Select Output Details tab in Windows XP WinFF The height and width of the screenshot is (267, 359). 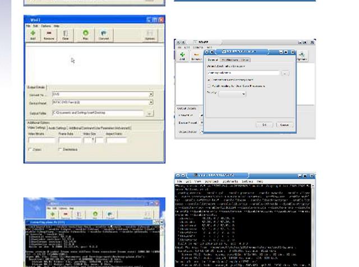click(36, 87)
